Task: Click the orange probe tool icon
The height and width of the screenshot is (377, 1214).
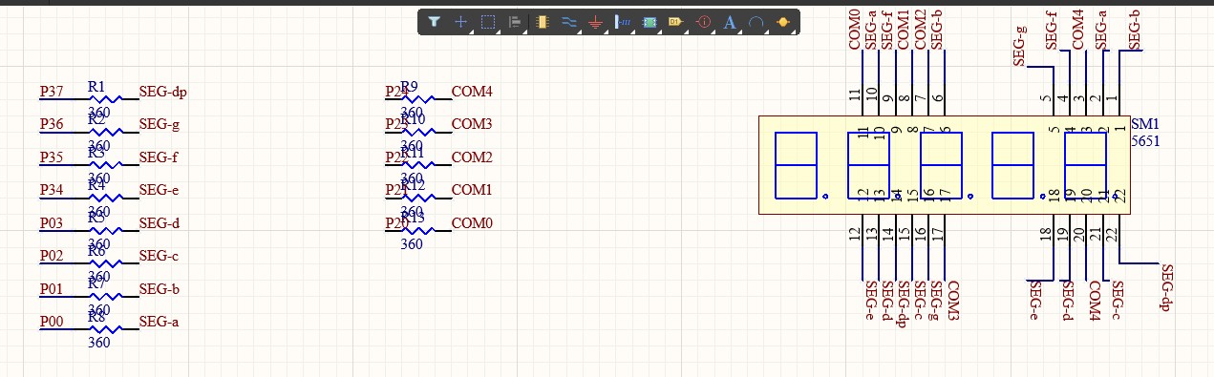Action: tap(784, 21)
